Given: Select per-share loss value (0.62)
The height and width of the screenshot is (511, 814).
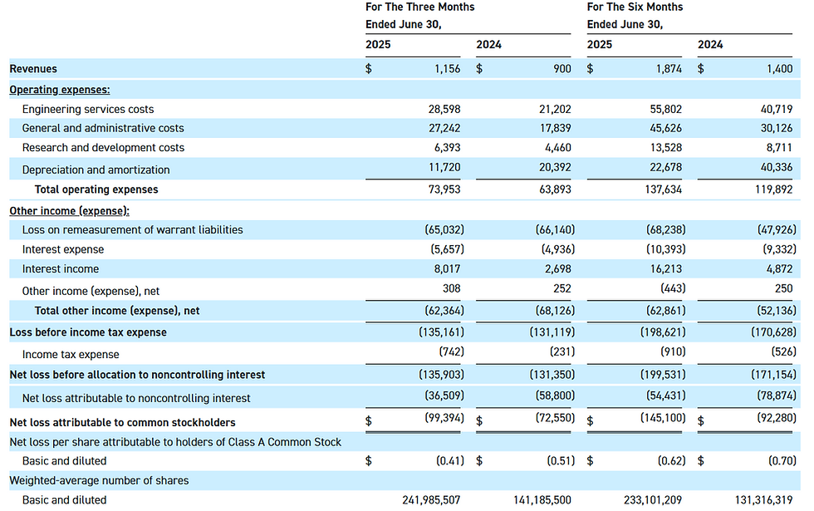Looking at the screenshot, I should click(x=671, y=460).
